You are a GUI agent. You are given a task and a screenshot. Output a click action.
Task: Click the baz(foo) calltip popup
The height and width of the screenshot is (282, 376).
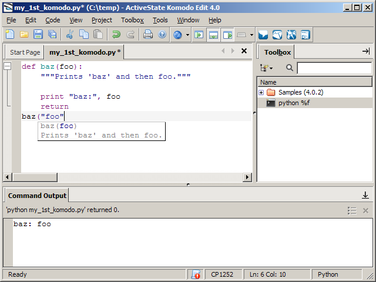[x=102, y=131]
